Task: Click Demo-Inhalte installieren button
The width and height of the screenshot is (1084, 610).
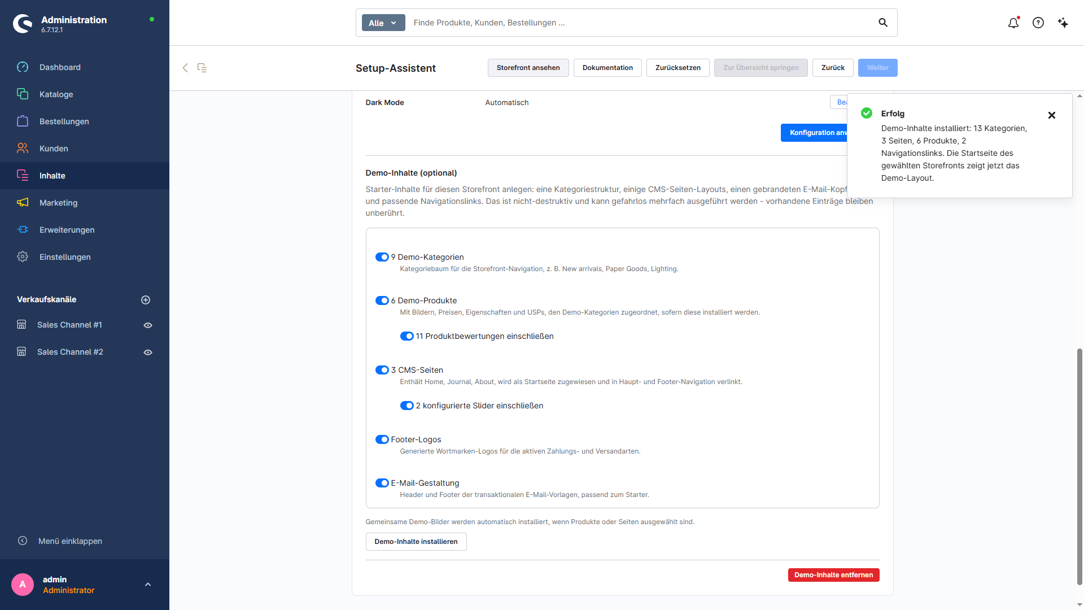Action: pyautogui.click(x=416, y=542)
